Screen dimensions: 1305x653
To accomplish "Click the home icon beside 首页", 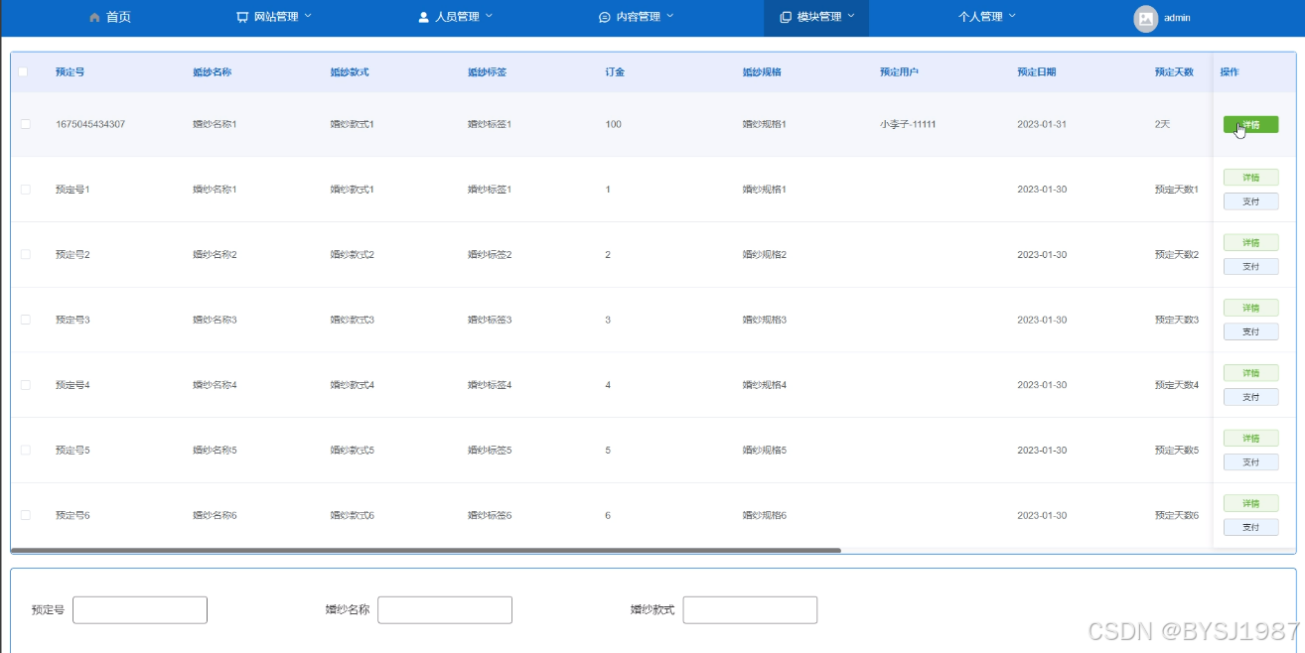I will point(94,17).
